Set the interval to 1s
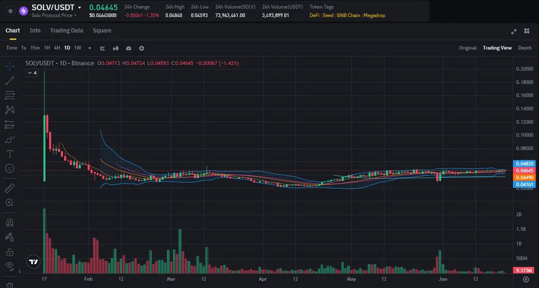Screen dimensions: 539x288 pyautogui.click(x=24, y=48)
